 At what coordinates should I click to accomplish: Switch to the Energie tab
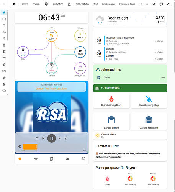coord(36,4)
